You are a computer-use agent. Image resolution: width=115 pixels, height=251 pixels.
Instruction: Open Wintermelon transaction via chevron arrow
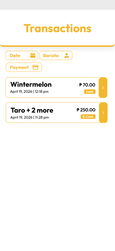point(103,88)
